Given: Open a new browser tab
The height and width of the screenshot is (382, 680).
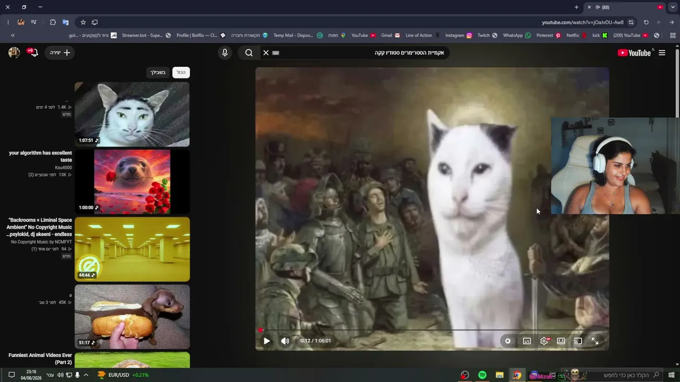Looking at the screenshot, I should tap(576, 7).
